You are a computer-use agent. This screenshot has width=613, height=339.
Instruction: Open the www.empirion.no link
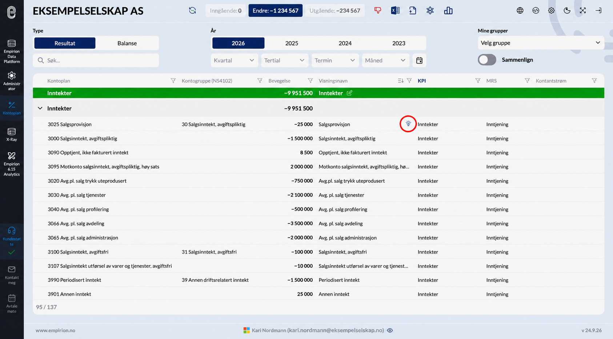point(55,330)
